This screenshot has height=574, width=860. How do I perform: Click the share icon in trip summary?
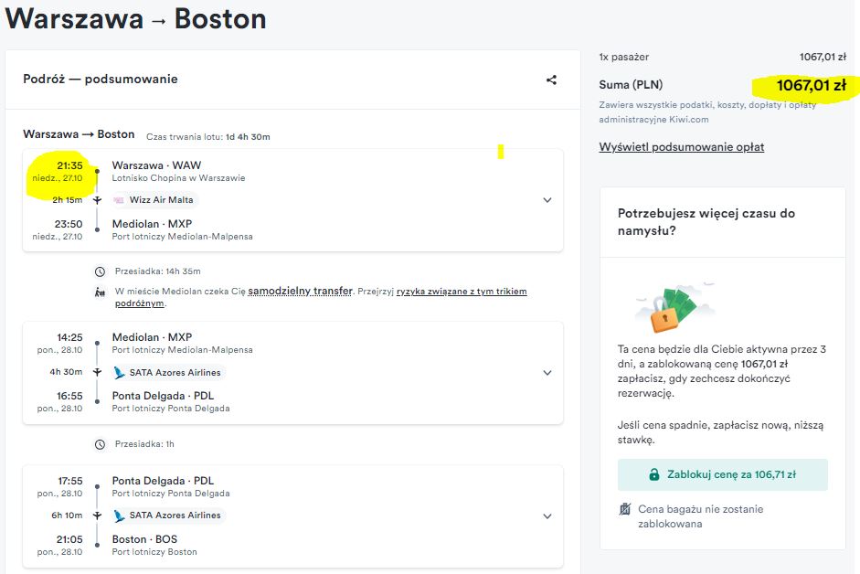point(551,80)
